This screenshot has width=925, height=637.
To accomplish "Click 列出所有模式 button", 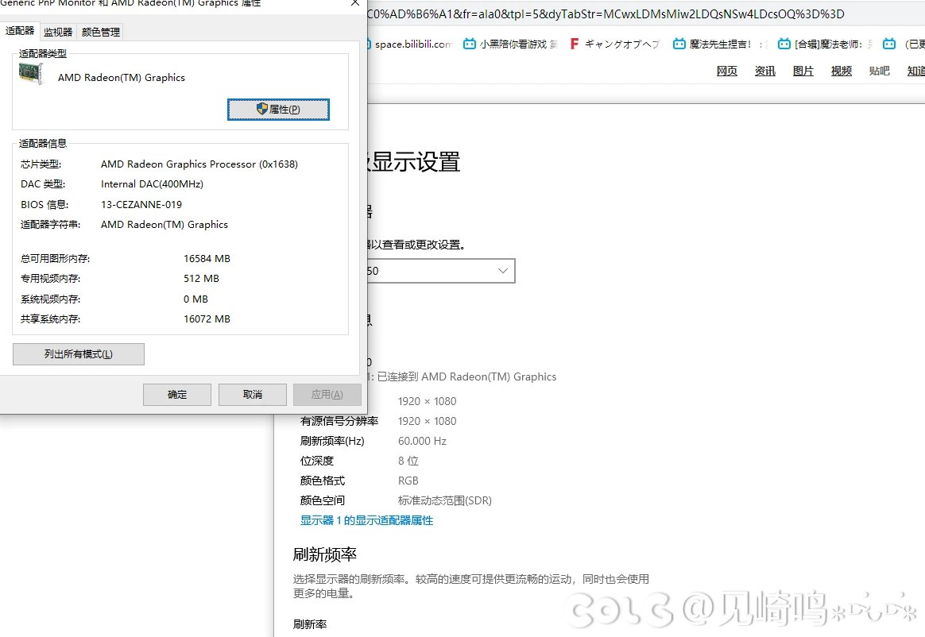I will [79, 354].
